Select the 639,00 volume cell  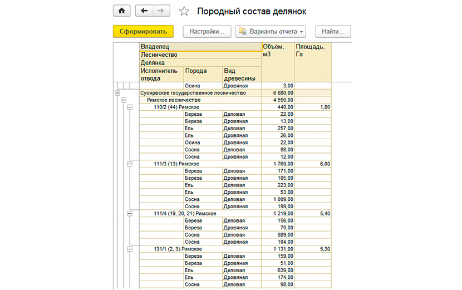coord(278,271)
